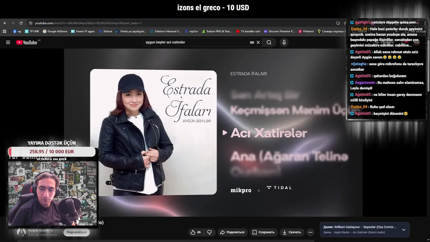Reload the YouTube page
This screenshot has width=430, height=242.
(x=21, y=23)
